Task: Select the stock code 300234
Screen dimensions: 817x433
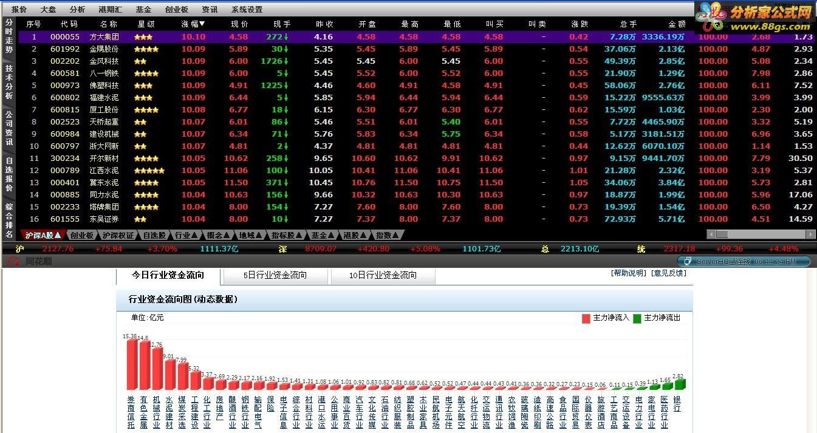Action: 65,159
